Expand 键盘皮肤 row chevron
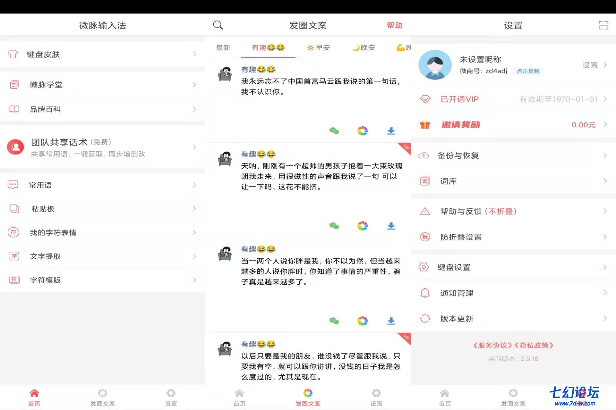This screenshot has width=616, height=410. tap(194, 54)
